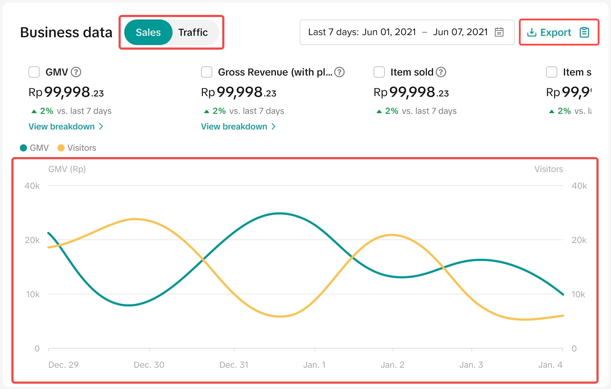Click the teal GMV legend dot
Screen dimensions: 611x389
tap(23, 148)
